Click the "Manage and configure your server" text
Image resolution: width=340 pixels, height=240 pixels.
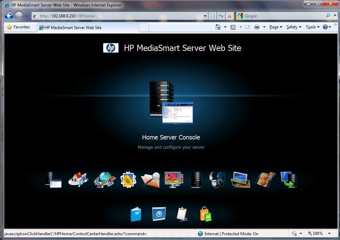pos(171,147)
